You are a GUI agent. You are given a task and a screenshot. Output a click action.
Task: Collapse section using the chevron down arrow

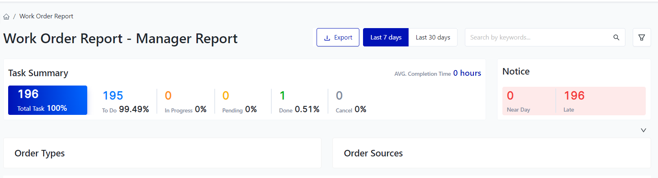pos(643,130)
